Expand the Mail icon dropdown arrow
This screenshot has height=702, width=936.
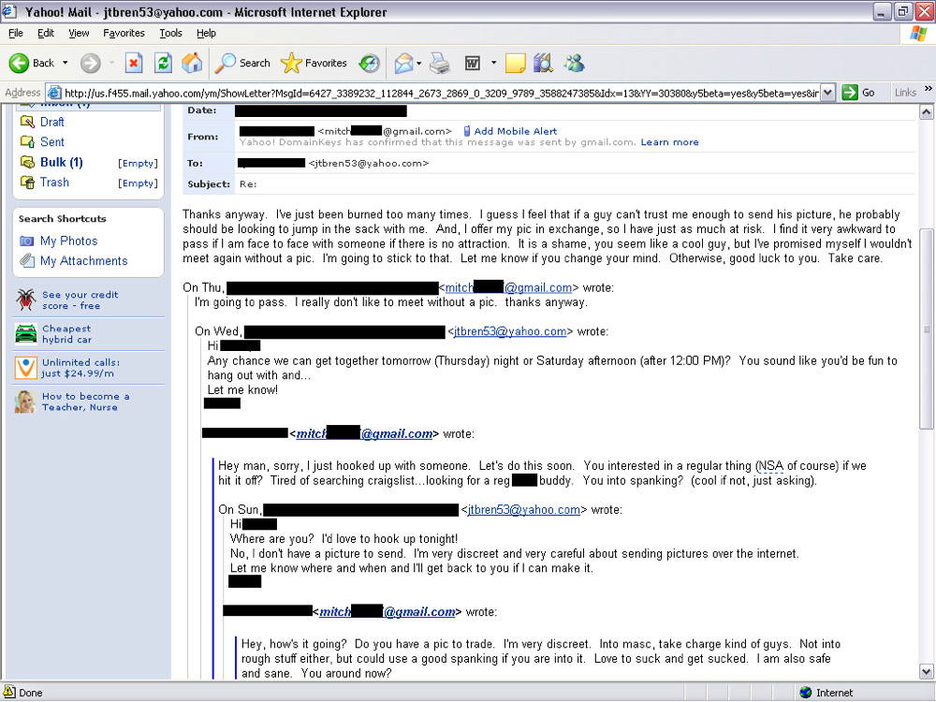tap(419, 63)
